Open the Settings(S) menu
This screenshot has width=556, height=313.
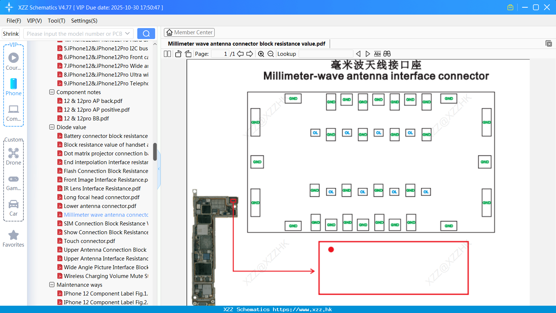click(x=84, y=21)
